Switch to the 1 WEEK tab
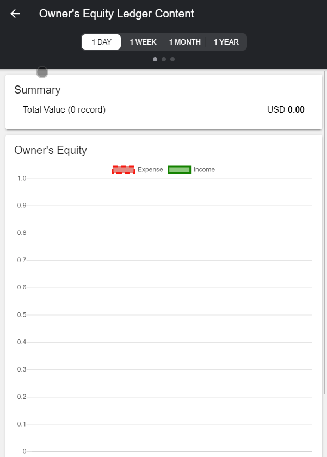The image size is (327, 457). [x=143, y=42]
